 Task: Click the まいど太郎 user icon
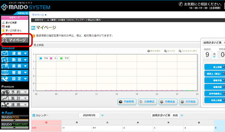(3, 30)
